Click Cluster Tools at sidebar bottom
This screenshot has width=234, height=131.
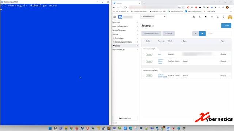coord(125,118)
